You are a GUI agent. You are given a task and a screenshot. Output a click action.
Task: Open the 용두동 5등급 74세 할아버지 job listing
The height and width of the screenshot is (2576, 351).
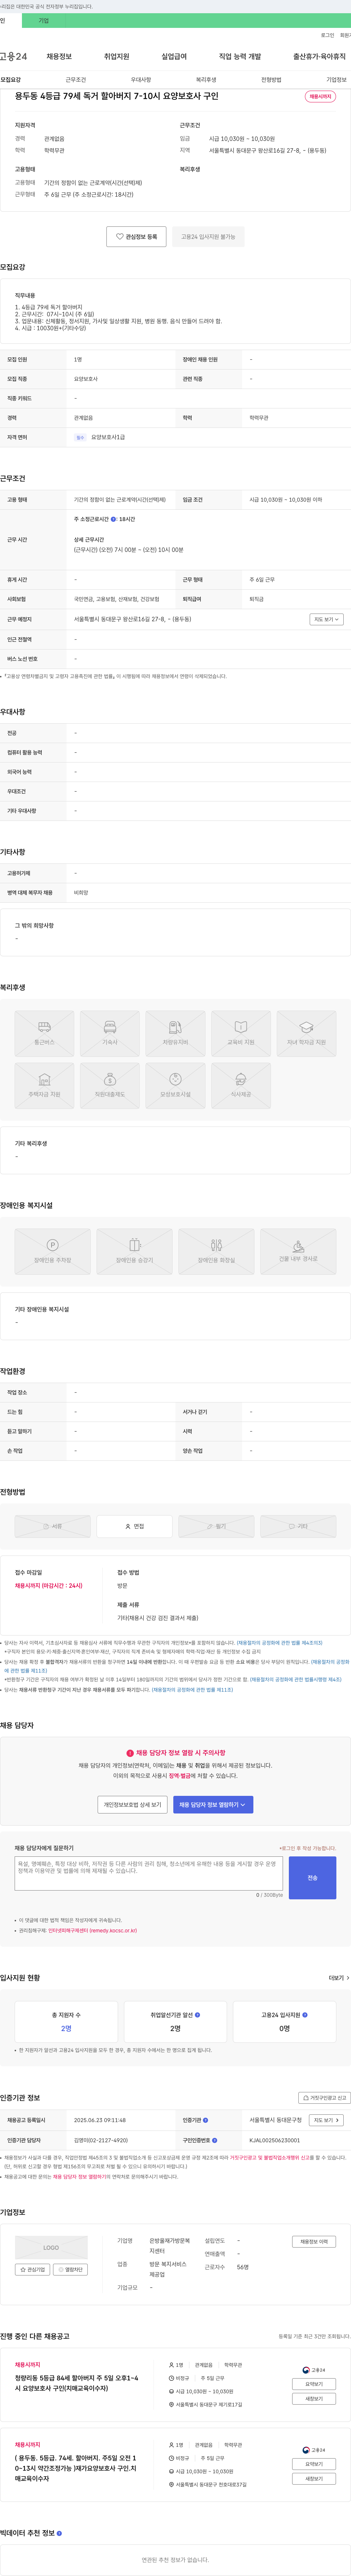click(76, 2468)
